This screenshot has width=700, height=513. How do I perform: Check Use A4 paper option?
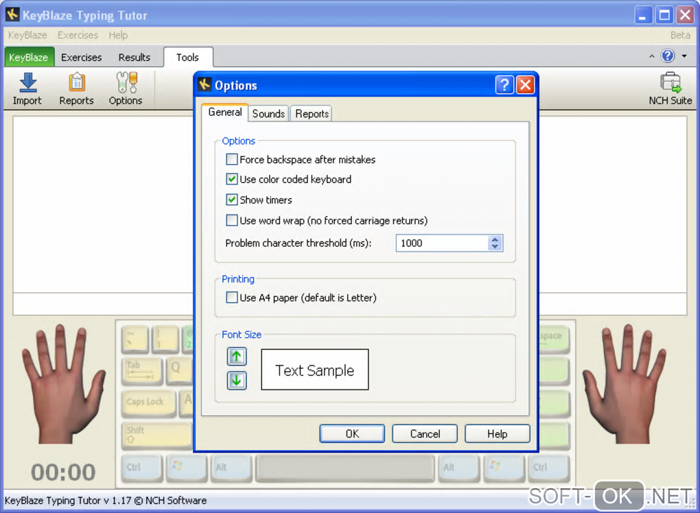[x=232, y=297]
